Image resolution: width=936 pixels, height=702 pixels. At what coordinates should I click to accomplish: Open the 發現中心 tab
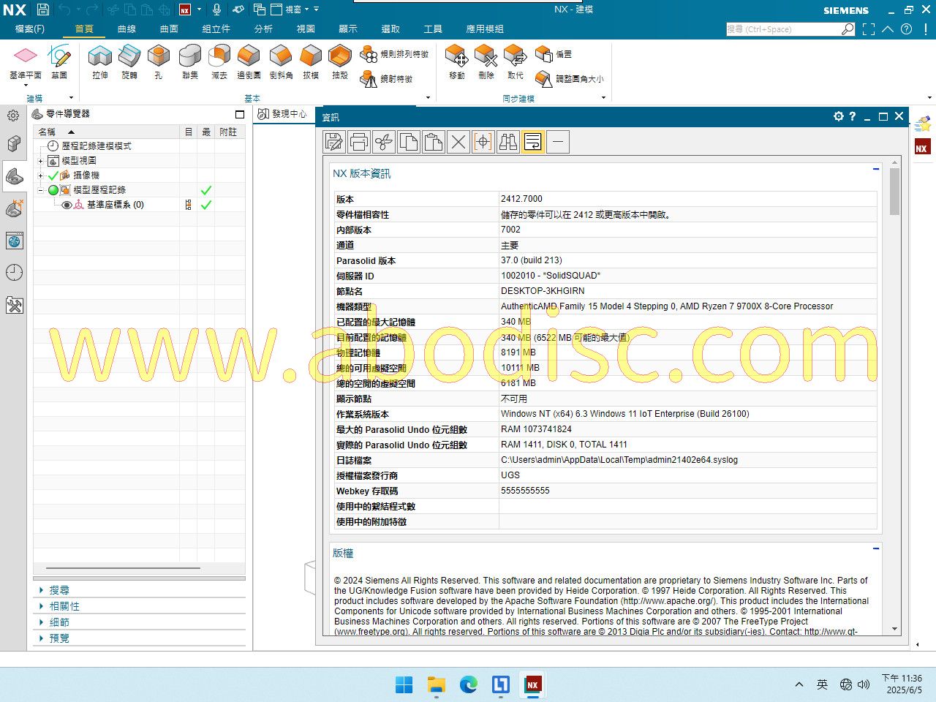click(283, 114)
